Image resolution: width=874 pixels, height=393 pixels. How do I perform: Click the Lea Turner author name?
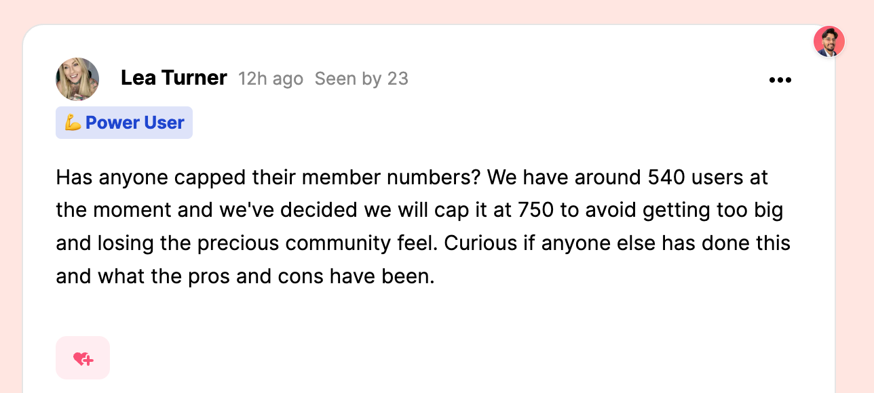174,78
